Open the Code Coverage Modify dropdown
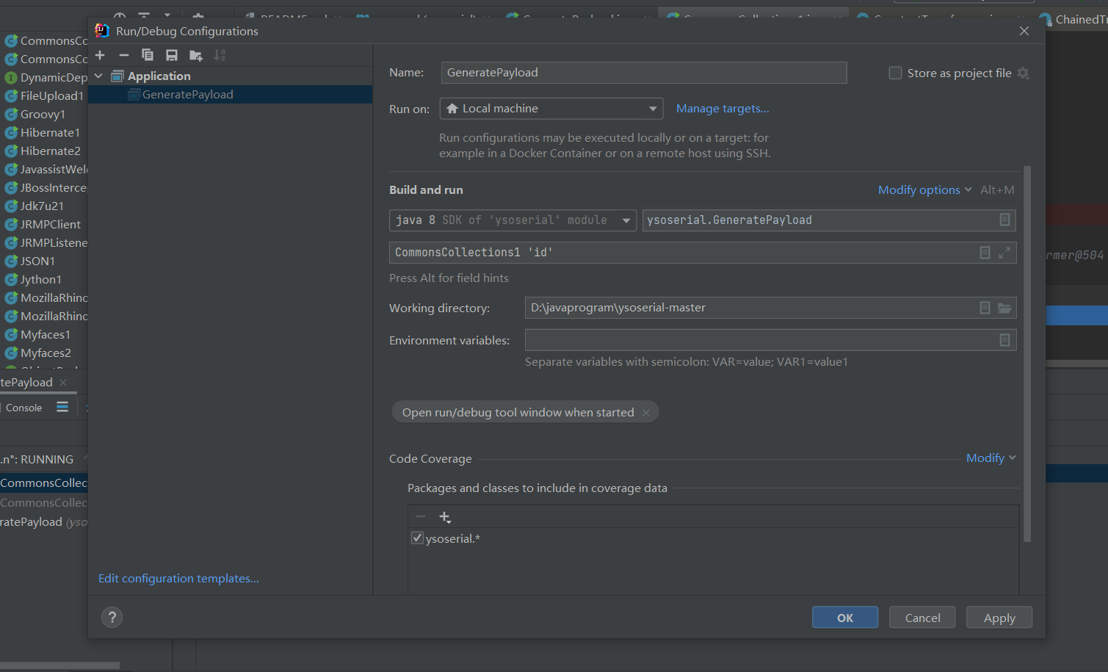 (x=991, y=458)
